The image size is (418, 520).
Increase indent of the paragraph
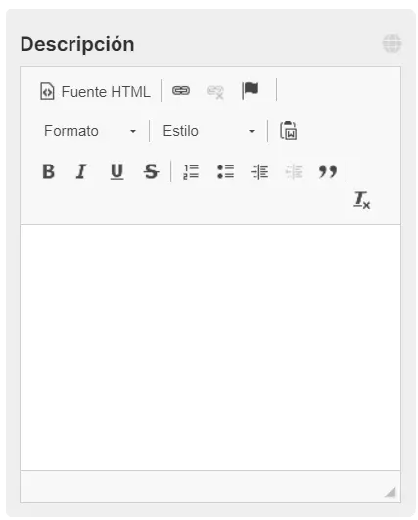[x=259, y=171]
